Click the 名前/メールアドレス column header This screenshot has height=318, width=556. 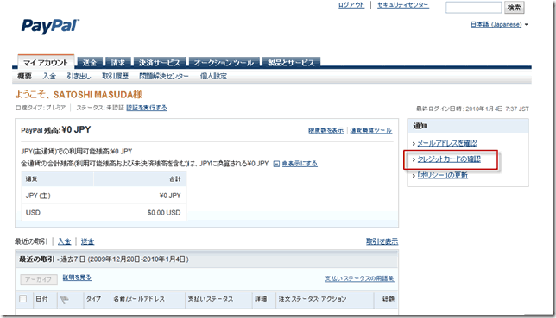[139, 299]
